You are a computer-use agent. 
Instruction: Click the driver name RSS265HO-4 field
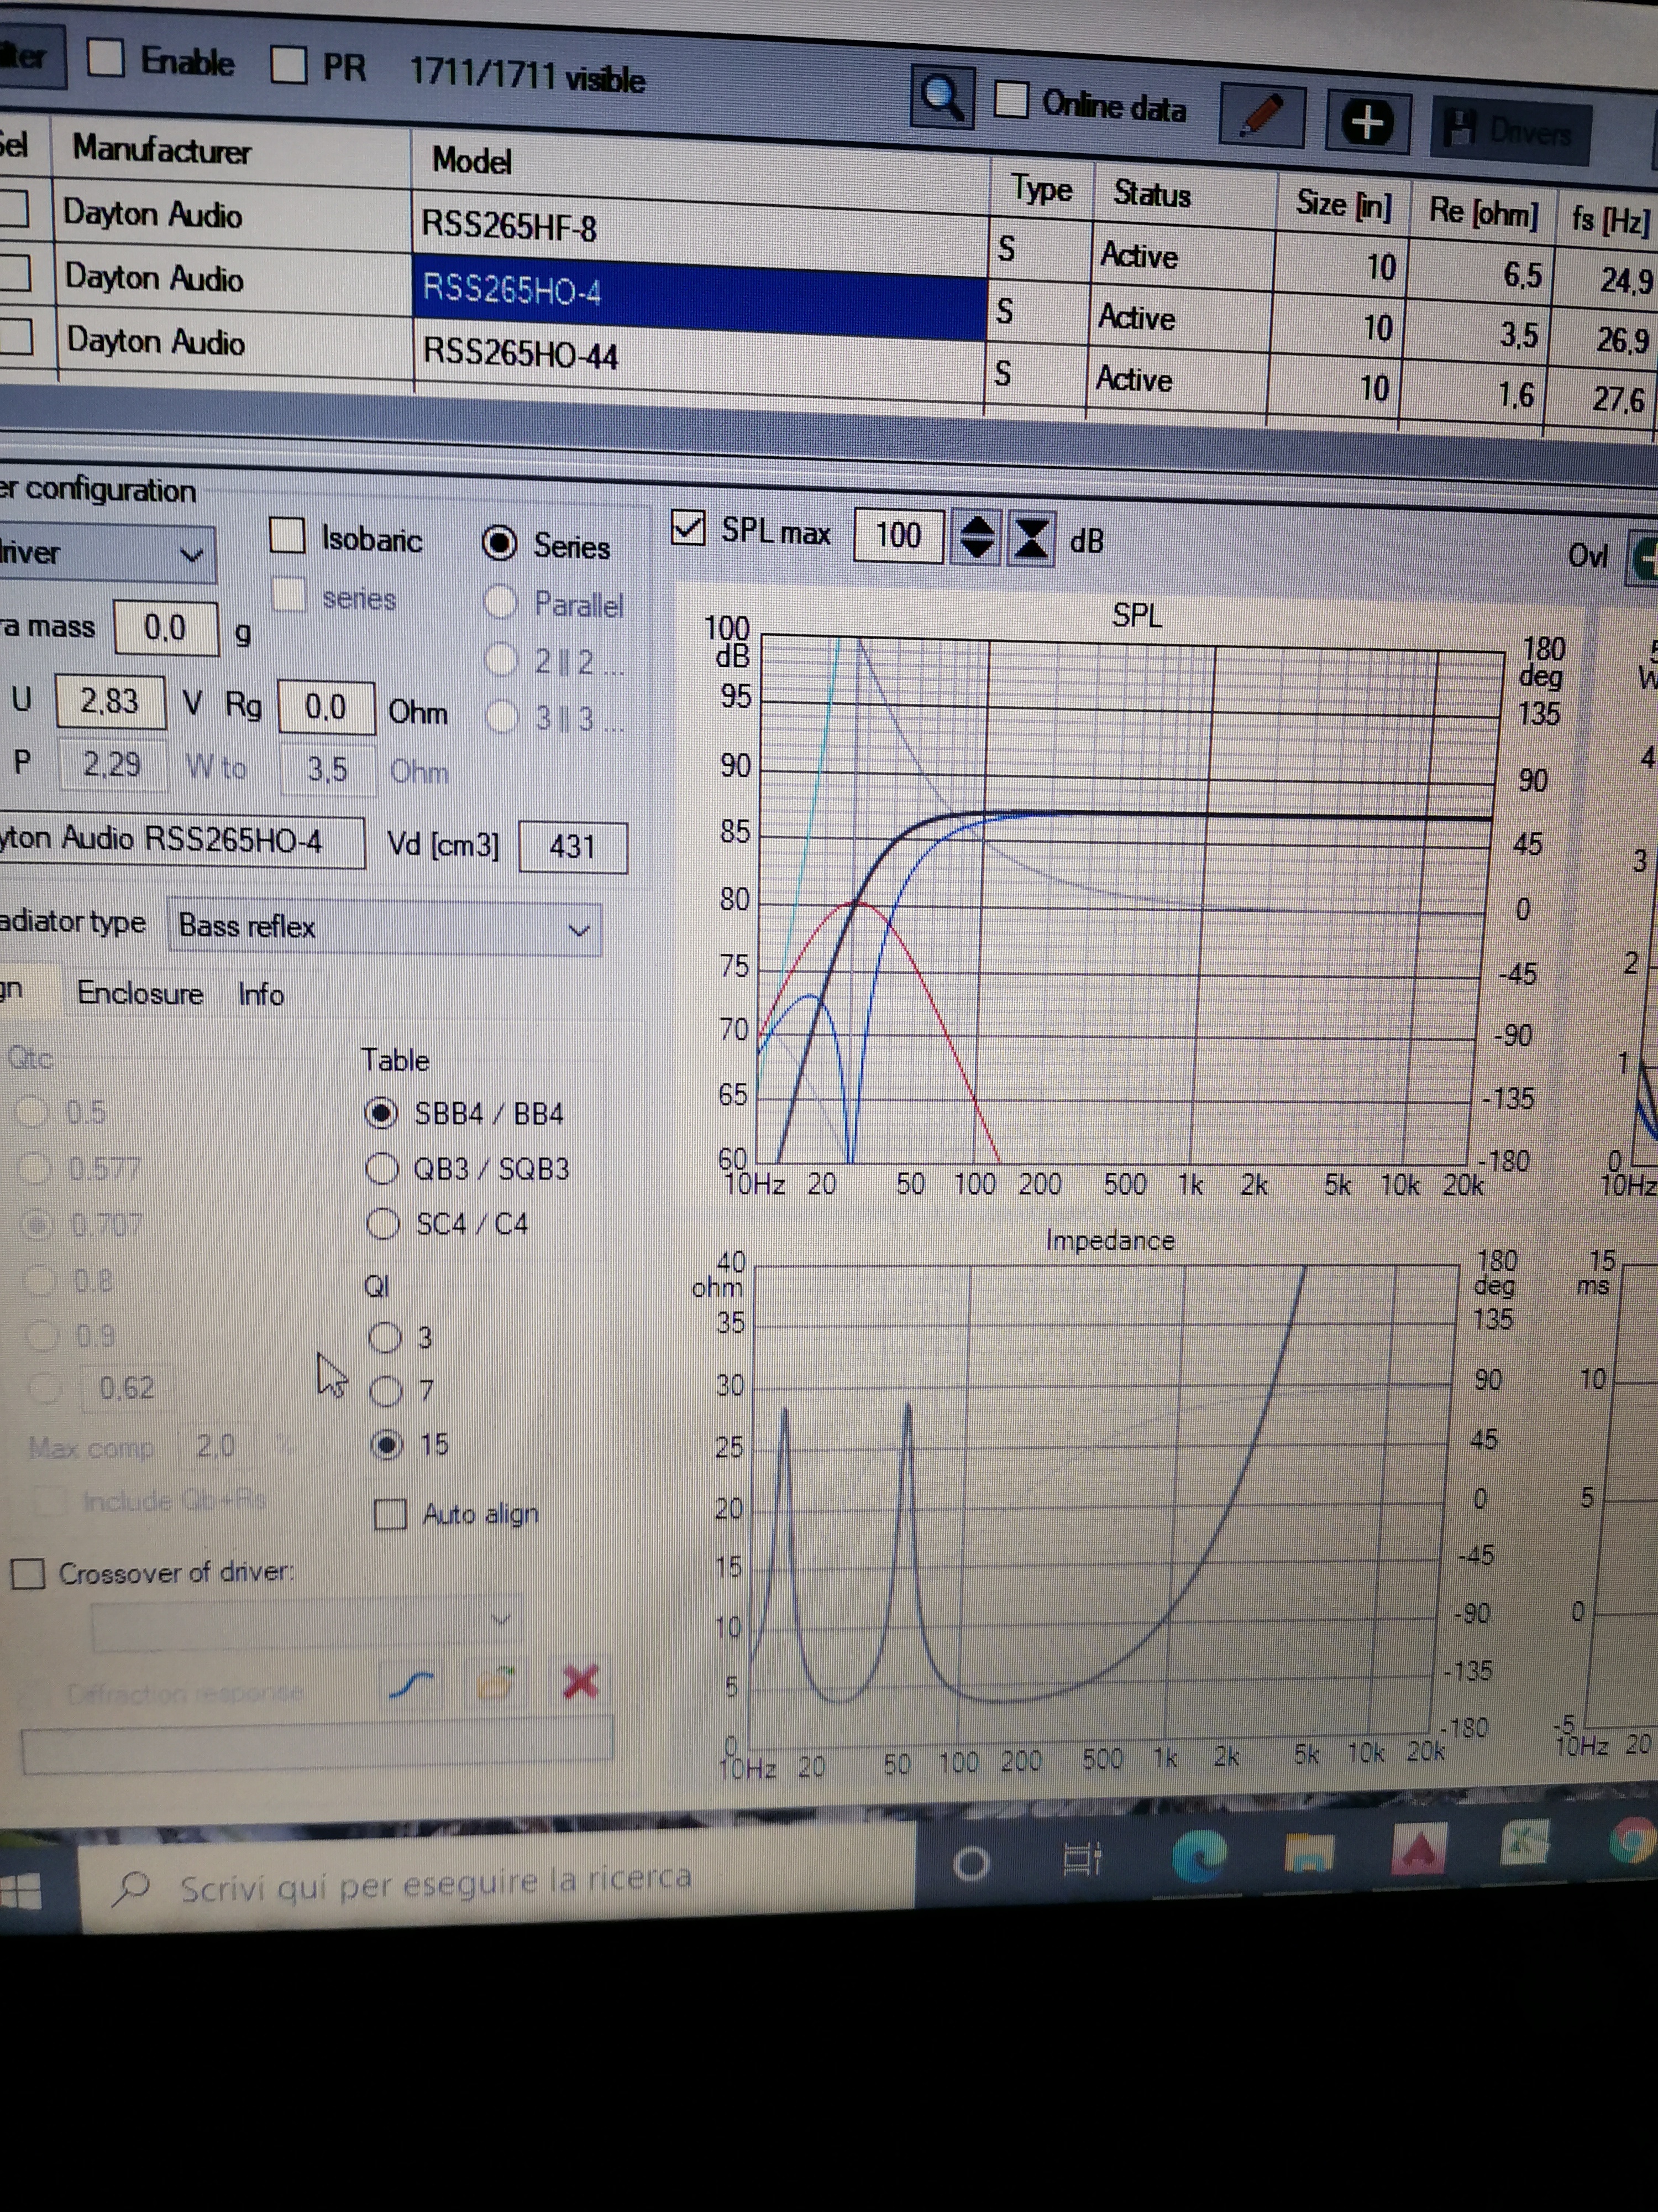tap(182, 840)
